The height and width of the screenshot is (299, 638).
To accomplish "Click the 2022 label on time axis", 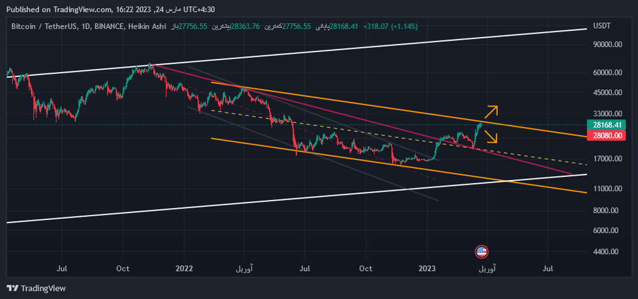I will pyautogui.click(x=184, y=269).
